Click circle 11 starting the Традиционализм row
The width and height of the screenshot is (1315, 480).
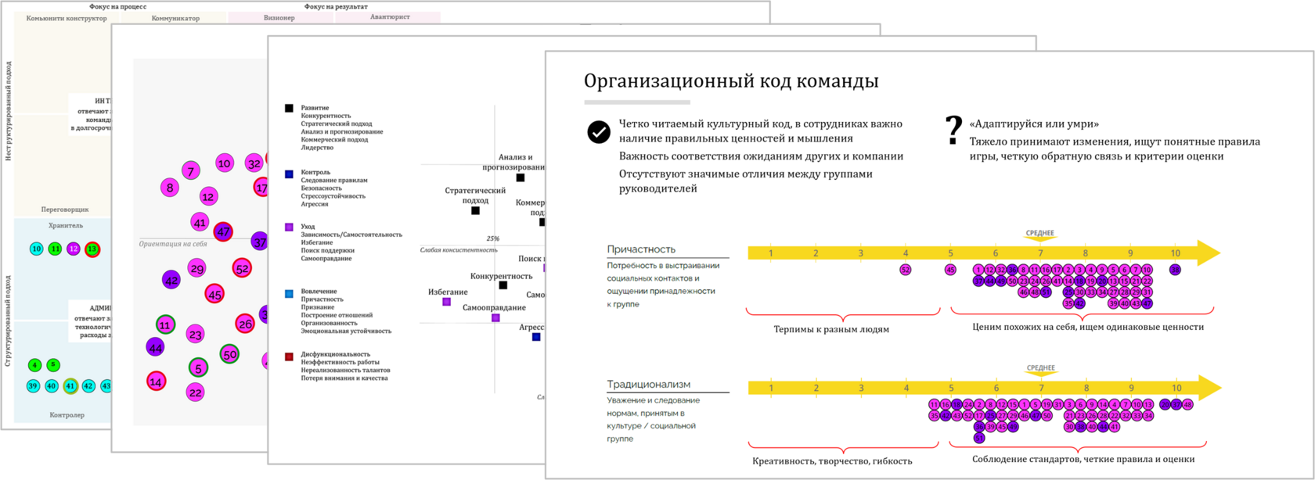934,405
